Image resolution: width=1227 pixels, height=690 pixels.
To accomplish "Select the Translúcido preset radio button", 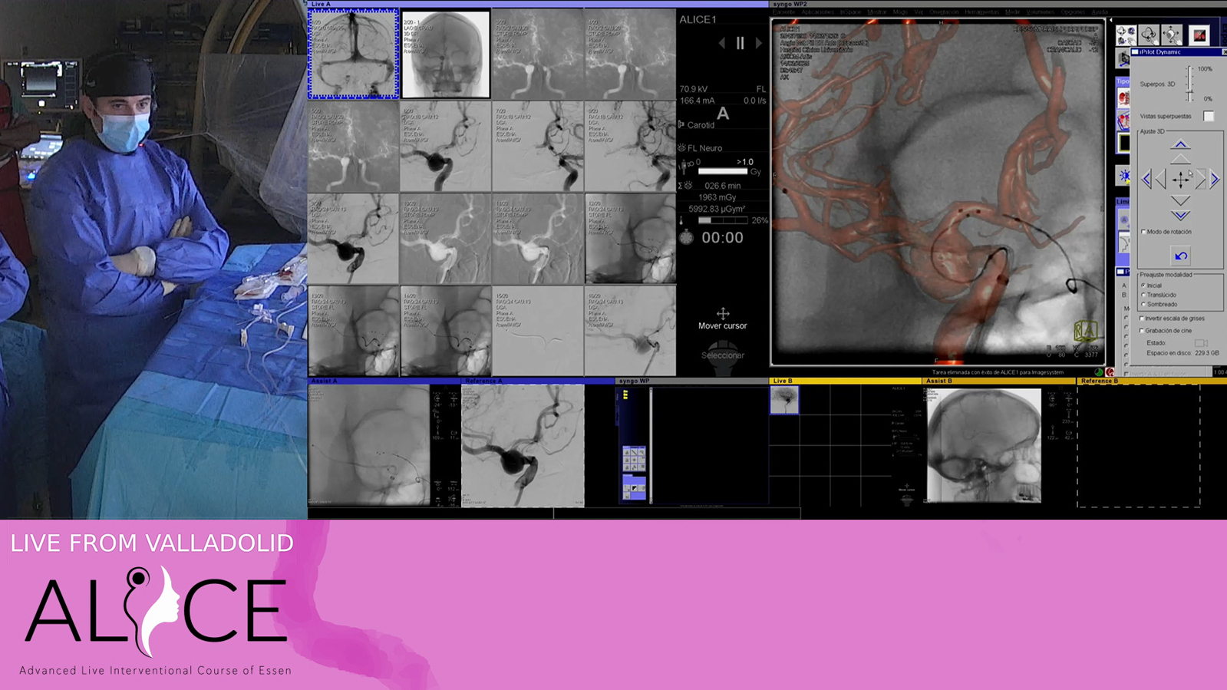I will click(x=1143, y=295).
